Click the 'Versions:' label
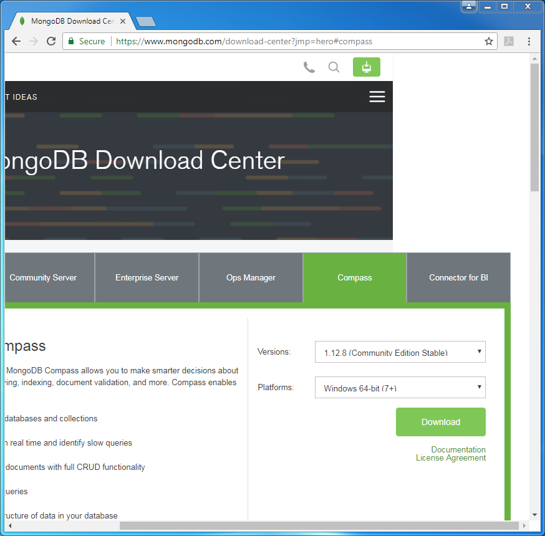This screenshot has width=545, height=536. click(x=274, y=352)
